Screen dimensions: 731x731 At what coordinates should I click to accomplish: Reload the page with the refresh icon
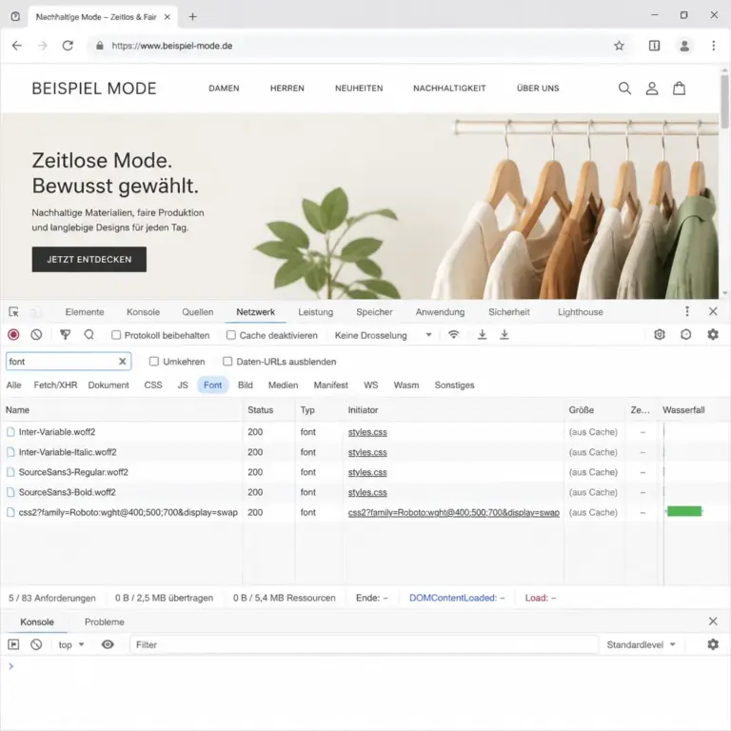click(68, 46)
